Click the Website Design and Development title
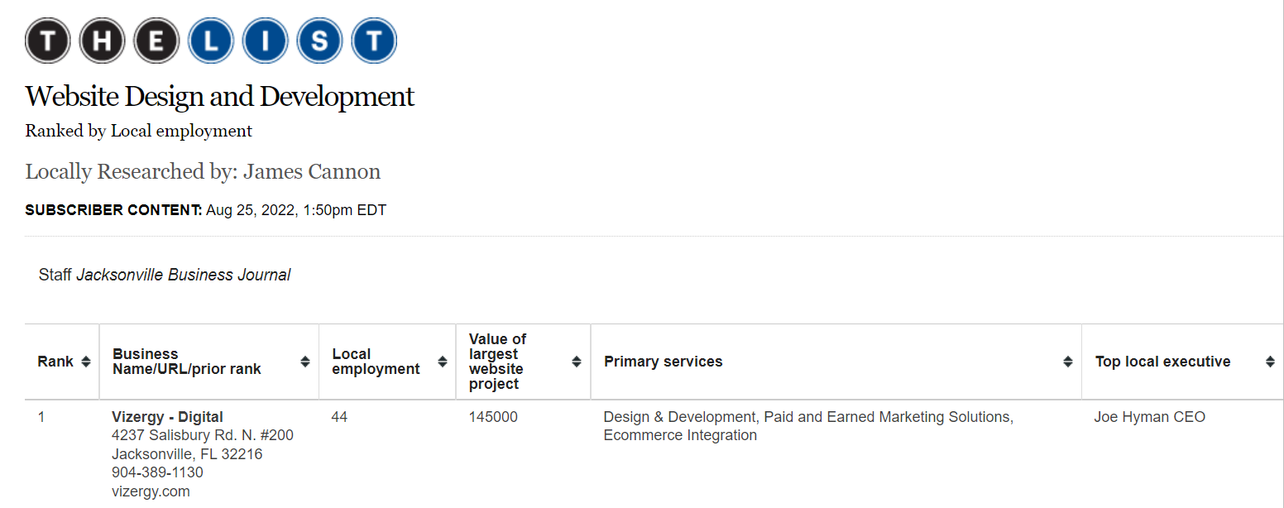The height and width of the screenshot is (508, 1284). click(219, 97)
